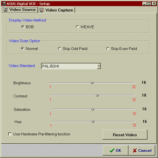Screen dimensions: 158x158
Task: Click the Contrast value 18
Action: pyautogui.click(x=144, y=95)
